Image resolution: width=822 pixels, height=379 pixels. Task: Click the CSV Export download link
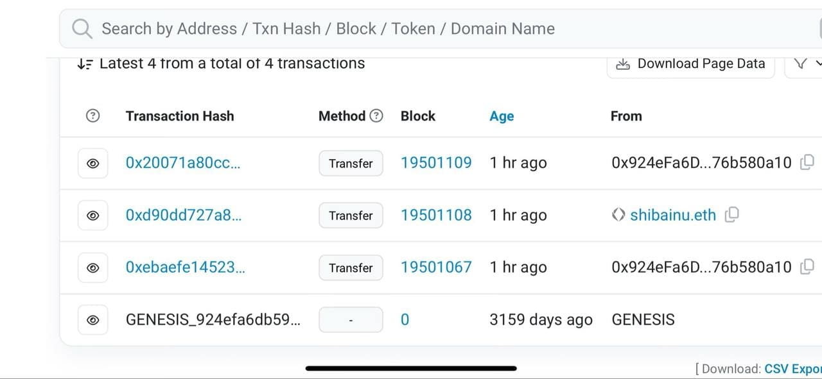click(793, 369)
